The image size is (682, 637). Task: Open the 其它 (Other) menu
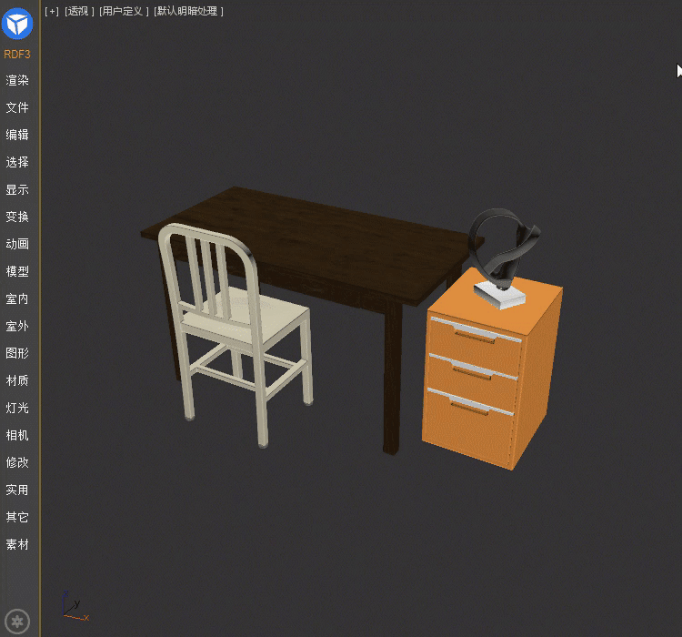click(17, 517)
